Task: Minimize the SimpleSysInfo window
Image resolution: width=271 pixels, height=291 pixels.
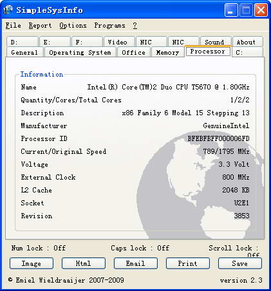Action: (231, 10)
